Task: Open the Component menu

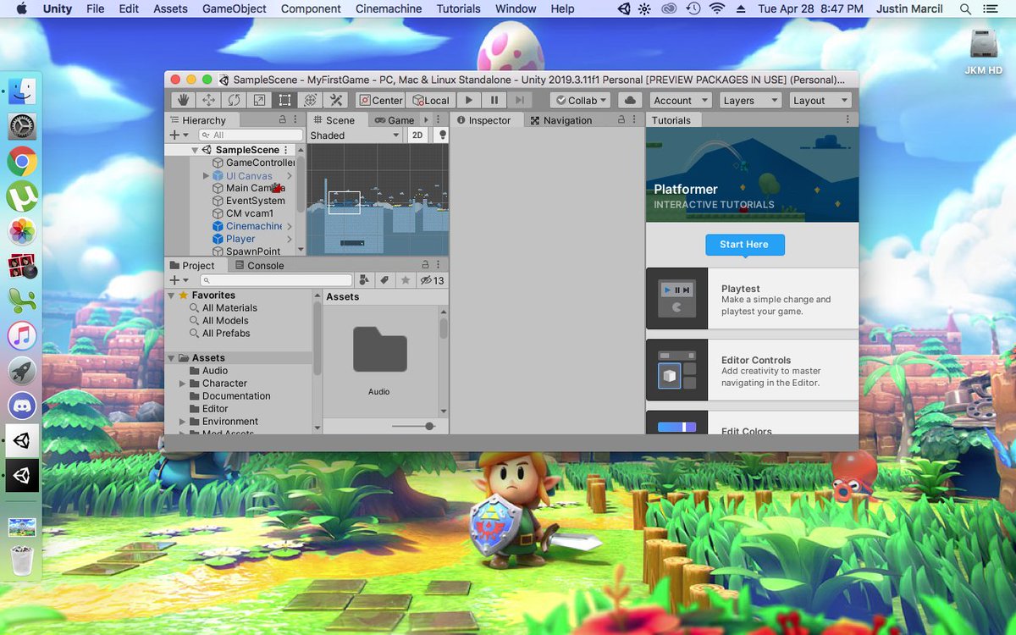Action: tap(311, 8)
